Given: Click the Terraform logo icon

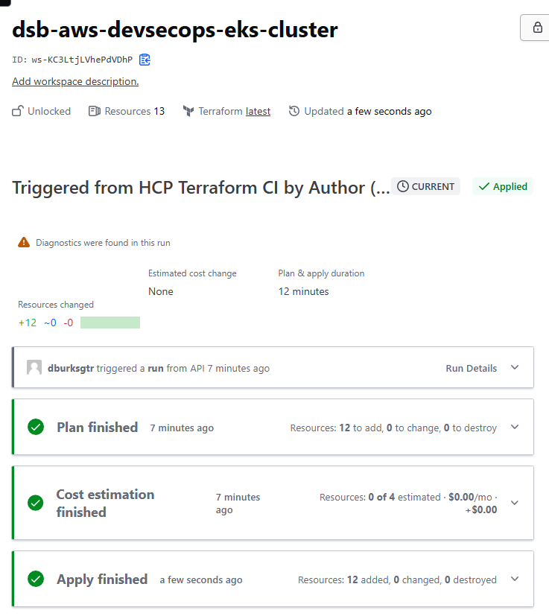Looking at the screenshot, I should (188, 112).
